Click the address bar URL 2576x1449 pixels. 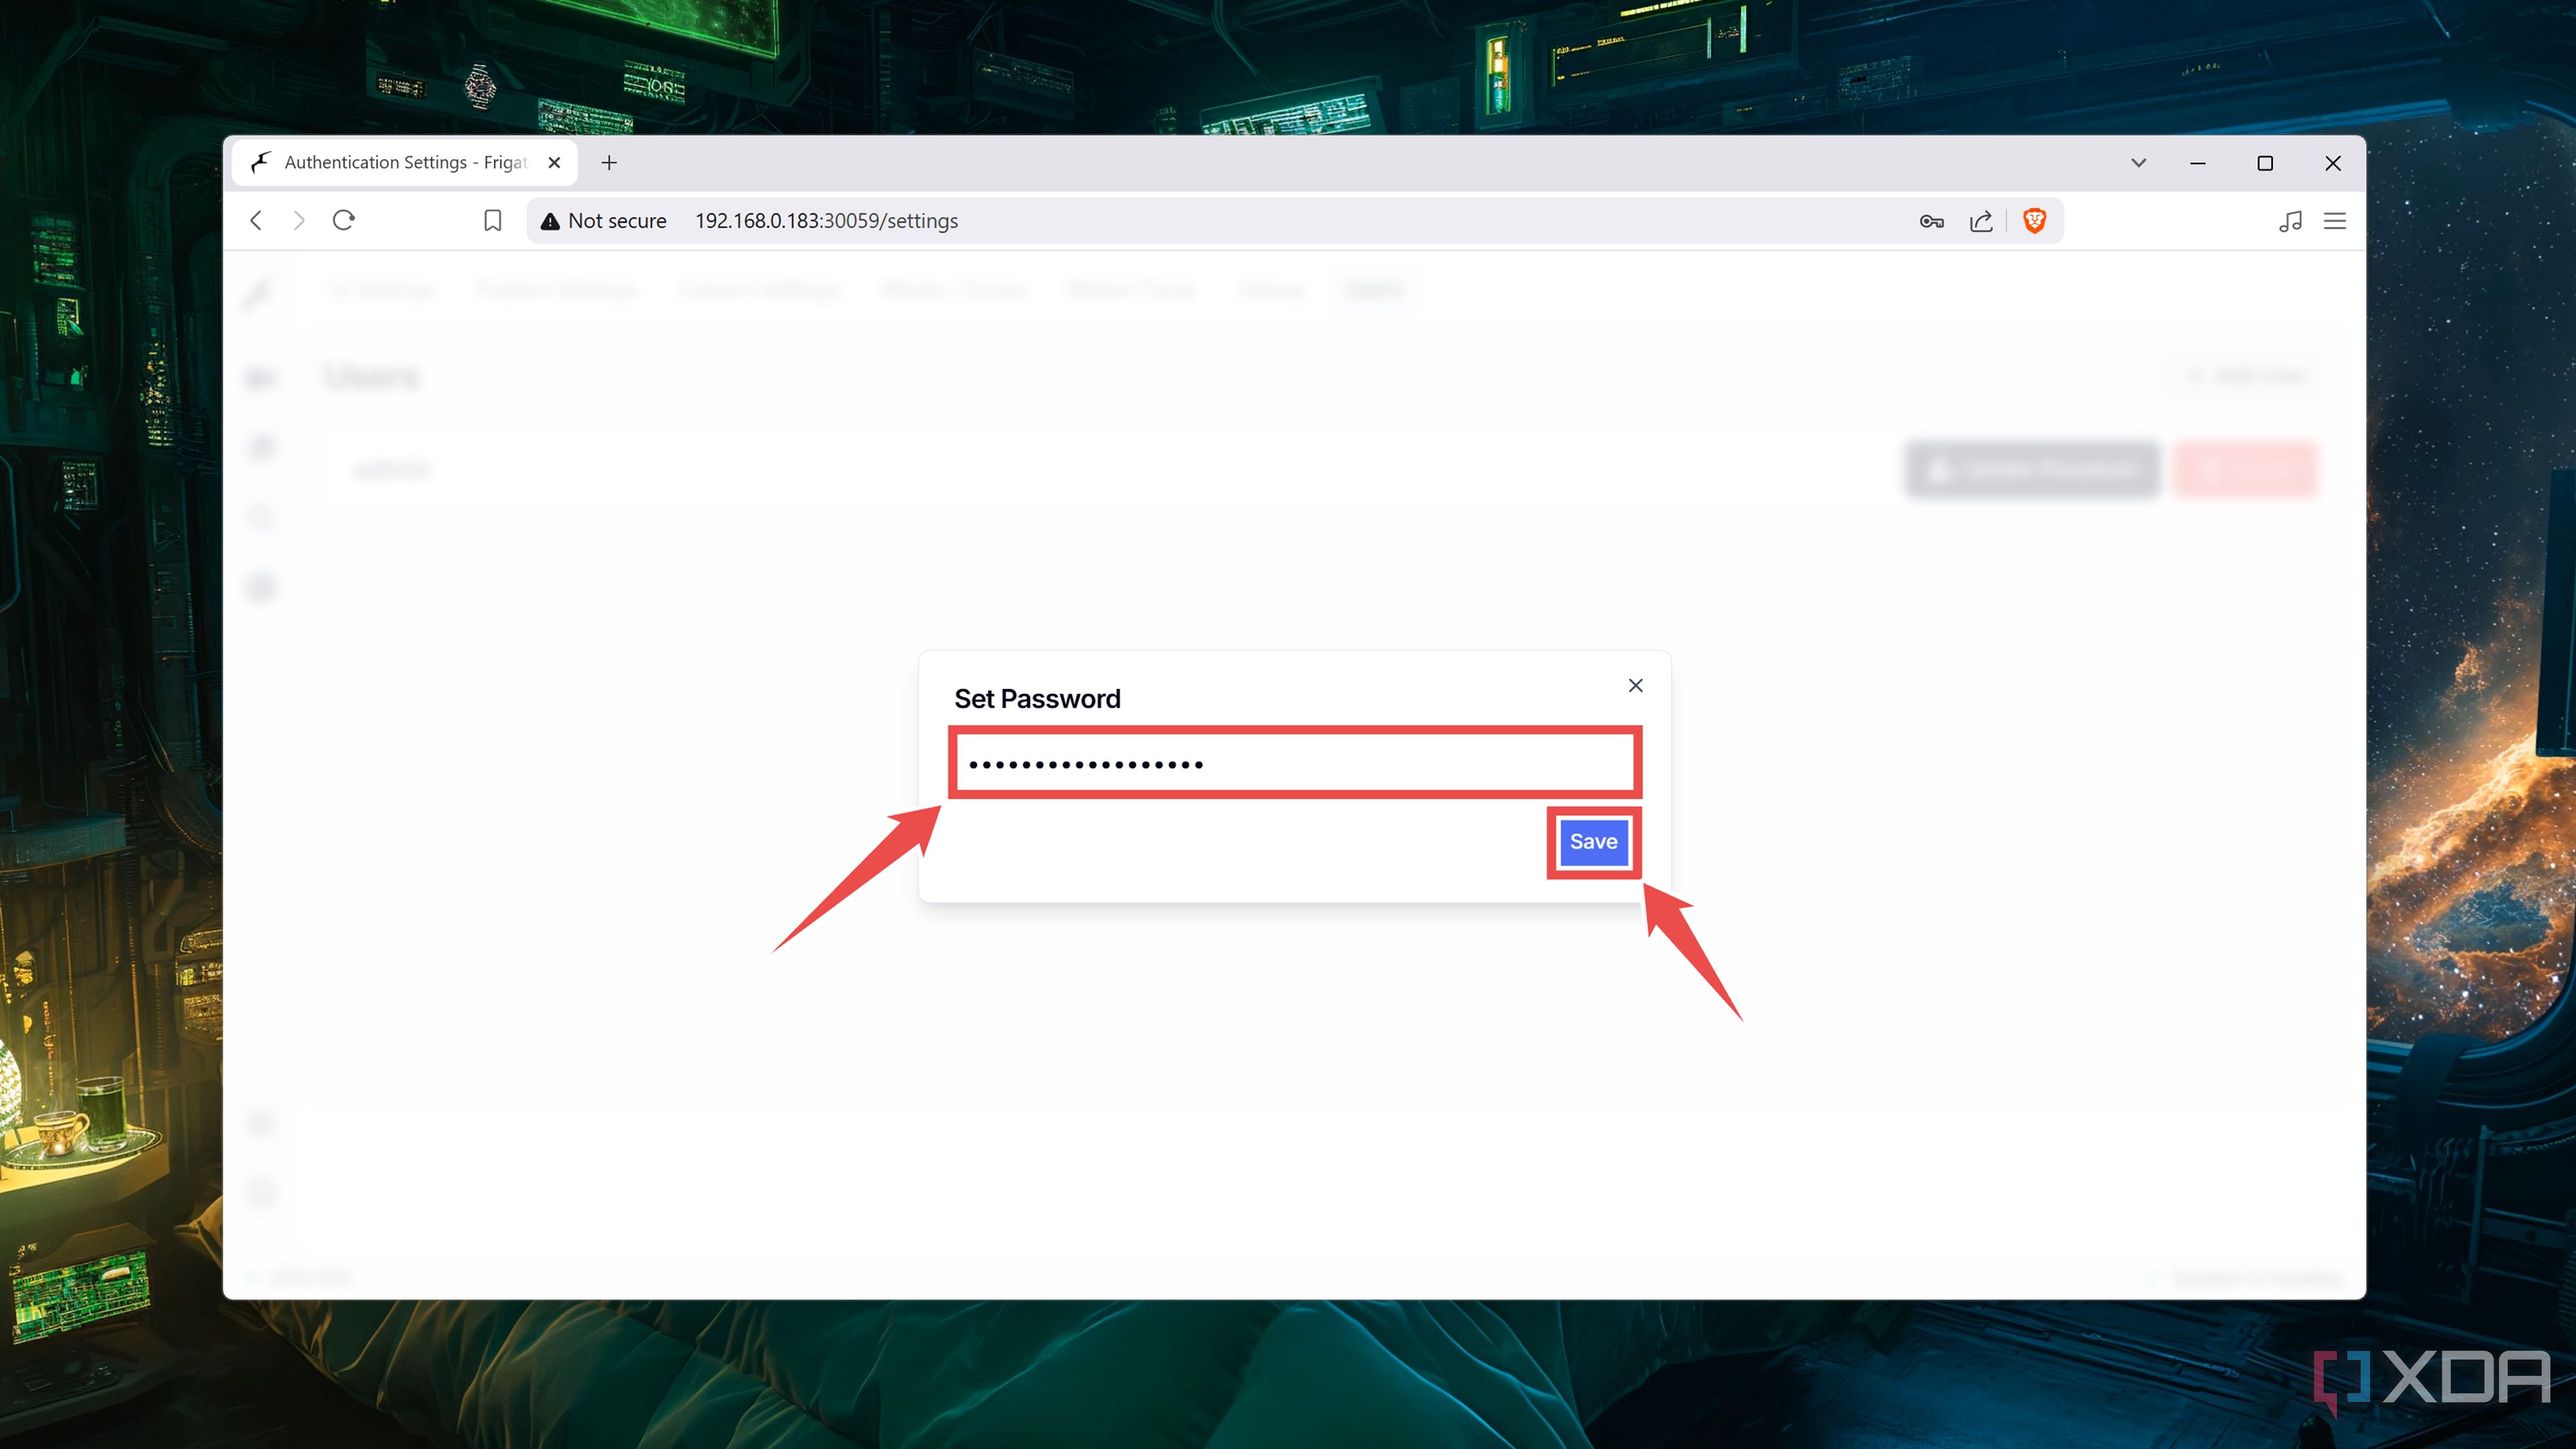coord(826,220)
